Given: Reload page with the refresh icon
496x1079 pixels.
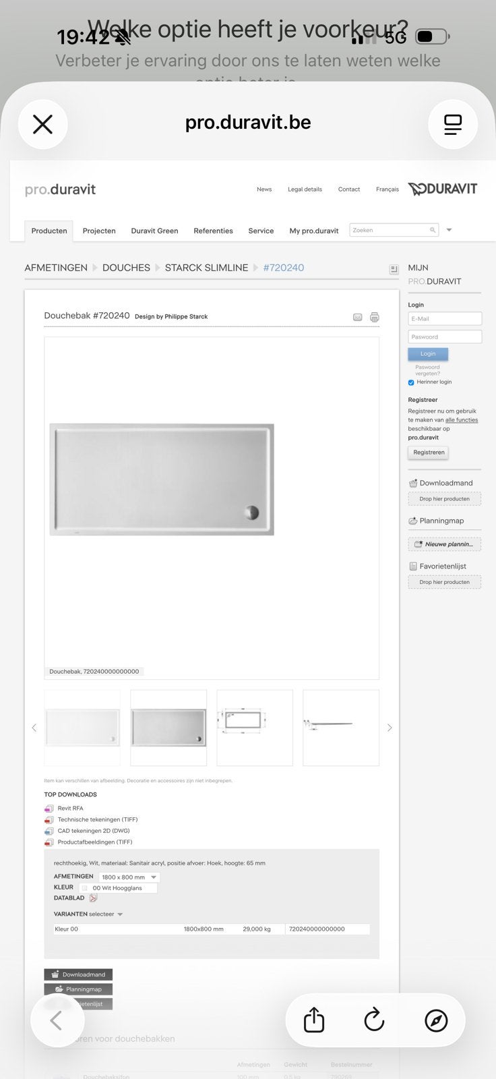Looking at the screenshot, I should tap(374, 1020).
